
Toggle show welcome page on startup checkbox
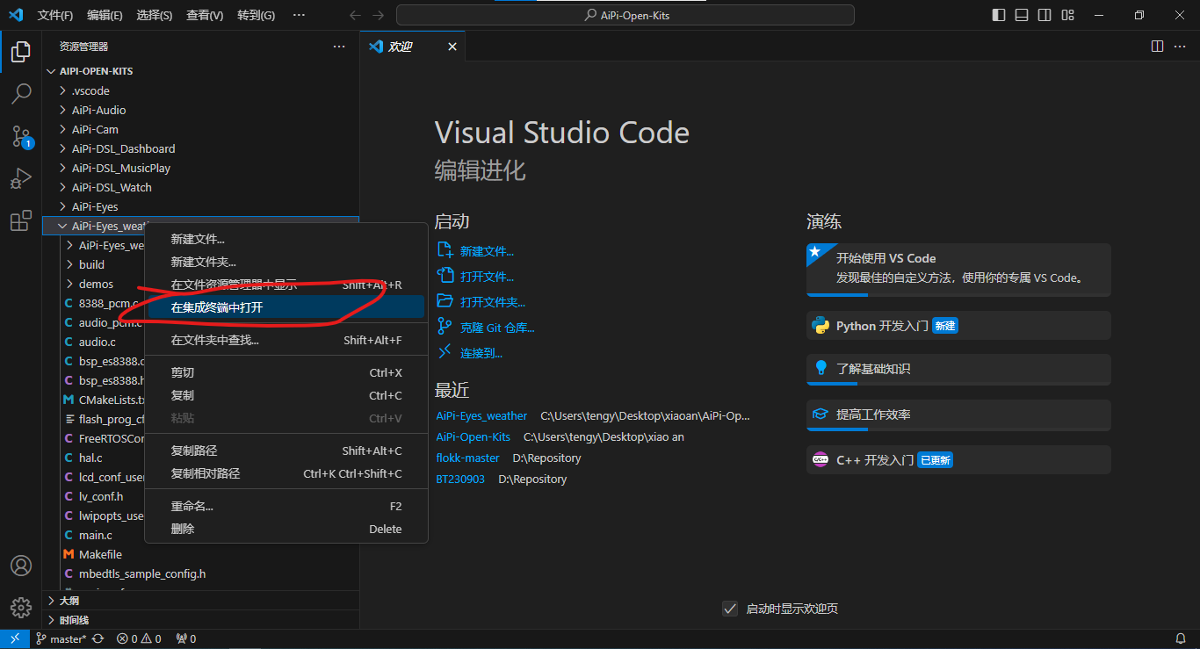coord(729,609)
